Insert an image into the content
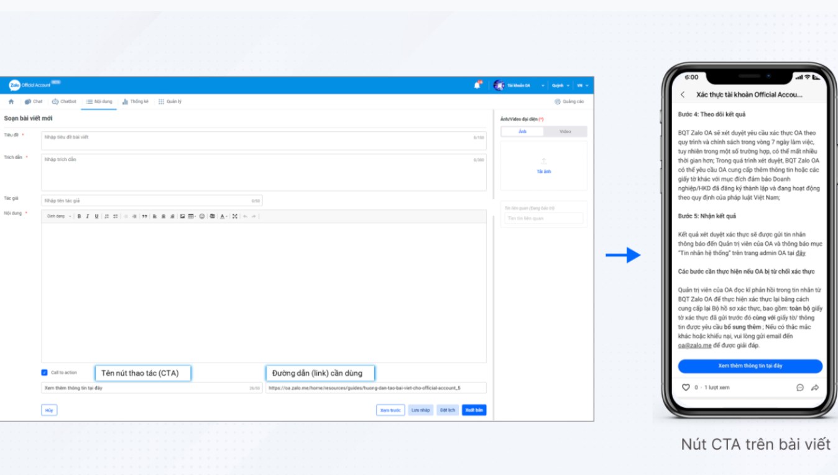This screenshot has height=475, width=838. pos(182,216)
